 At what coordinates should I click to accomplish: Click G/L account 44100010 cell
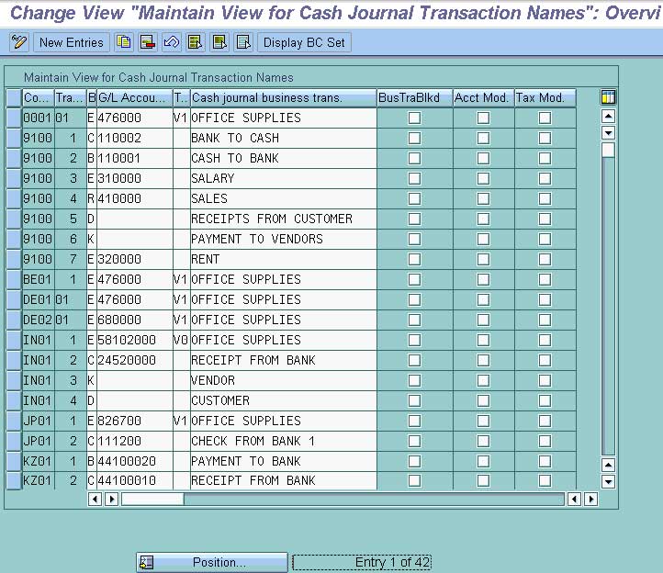tap(134, 481)
